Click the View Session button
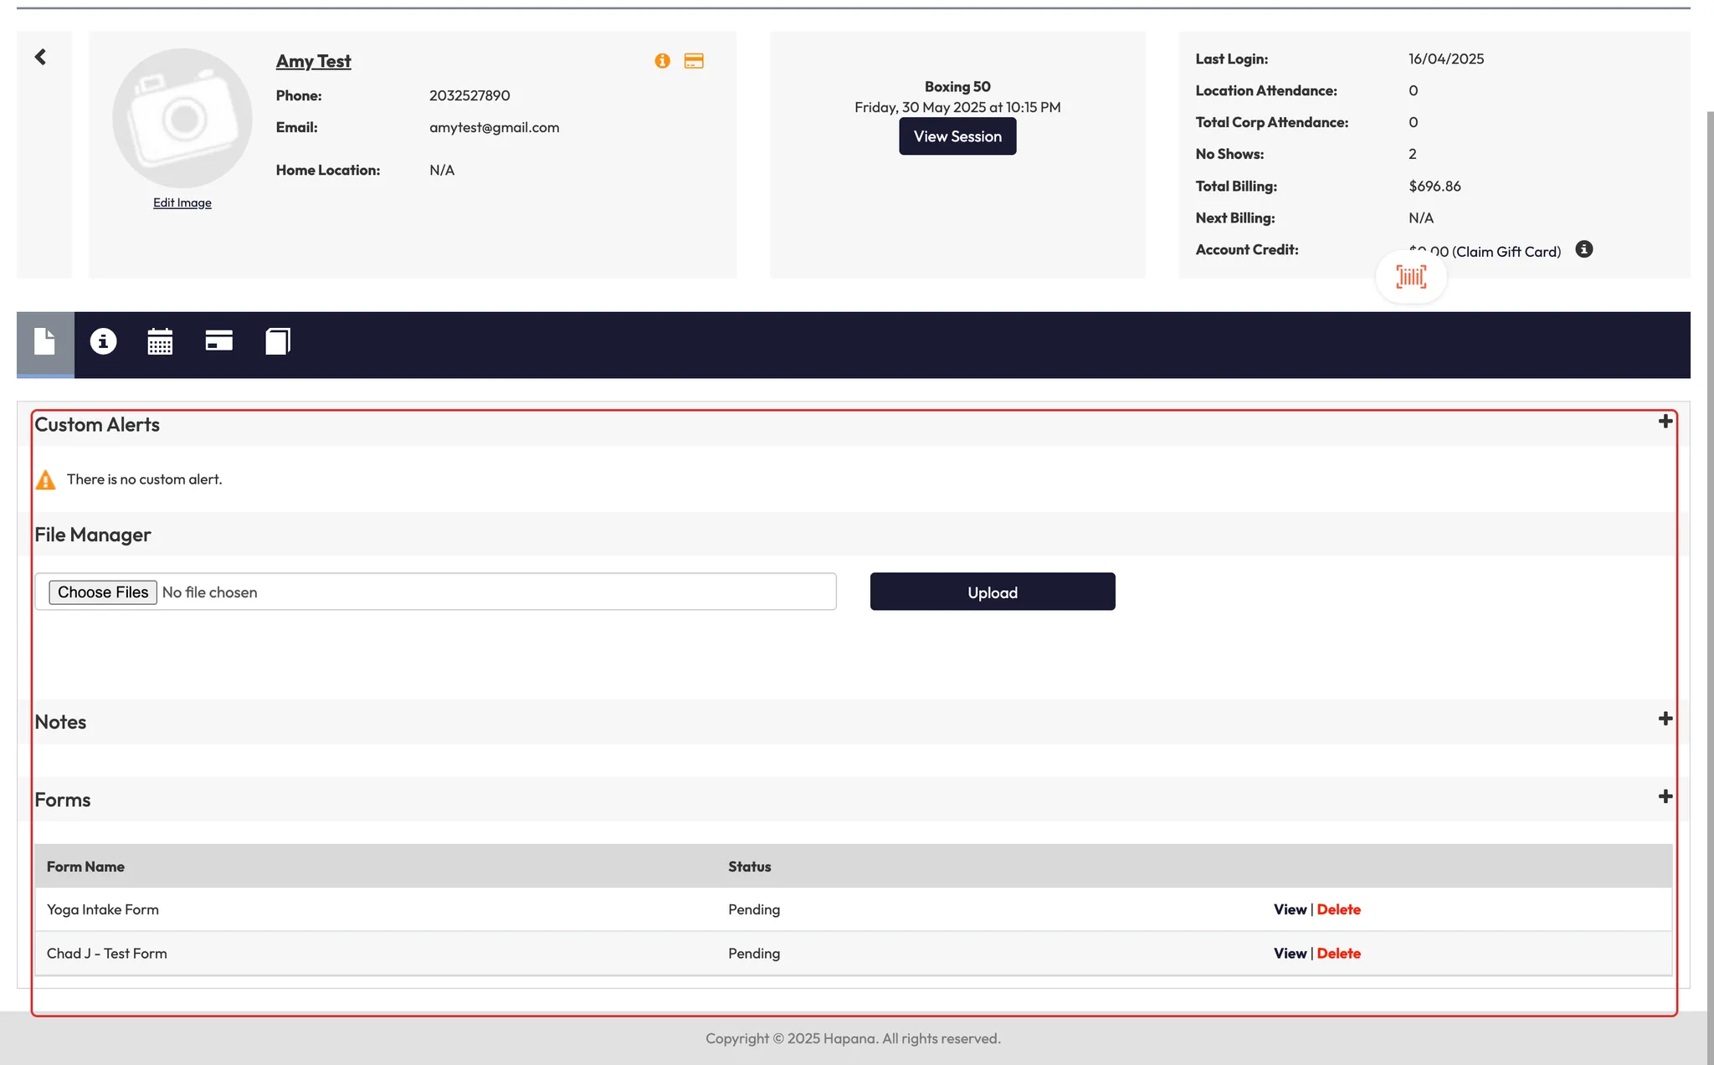Screen dimensions: 1714x1065 957,136
